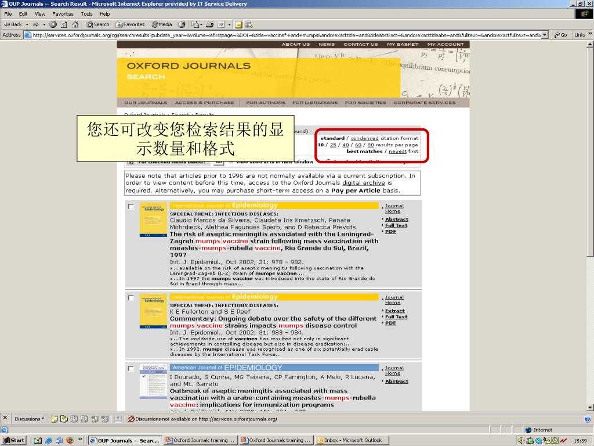
Task: Close the Discussions bar with its X
Action: (5, 418)
